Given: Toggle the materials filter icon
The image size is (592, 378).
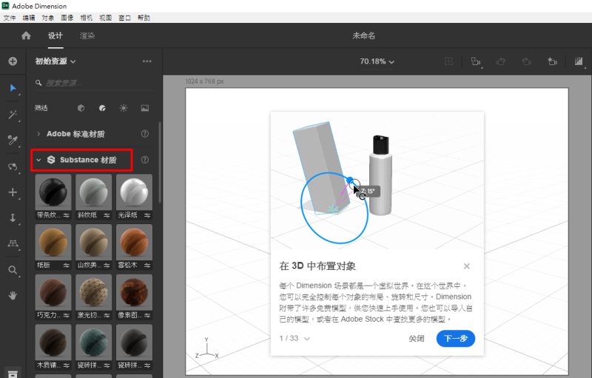Looking at the screenshot, I should (x=102, y=108).
